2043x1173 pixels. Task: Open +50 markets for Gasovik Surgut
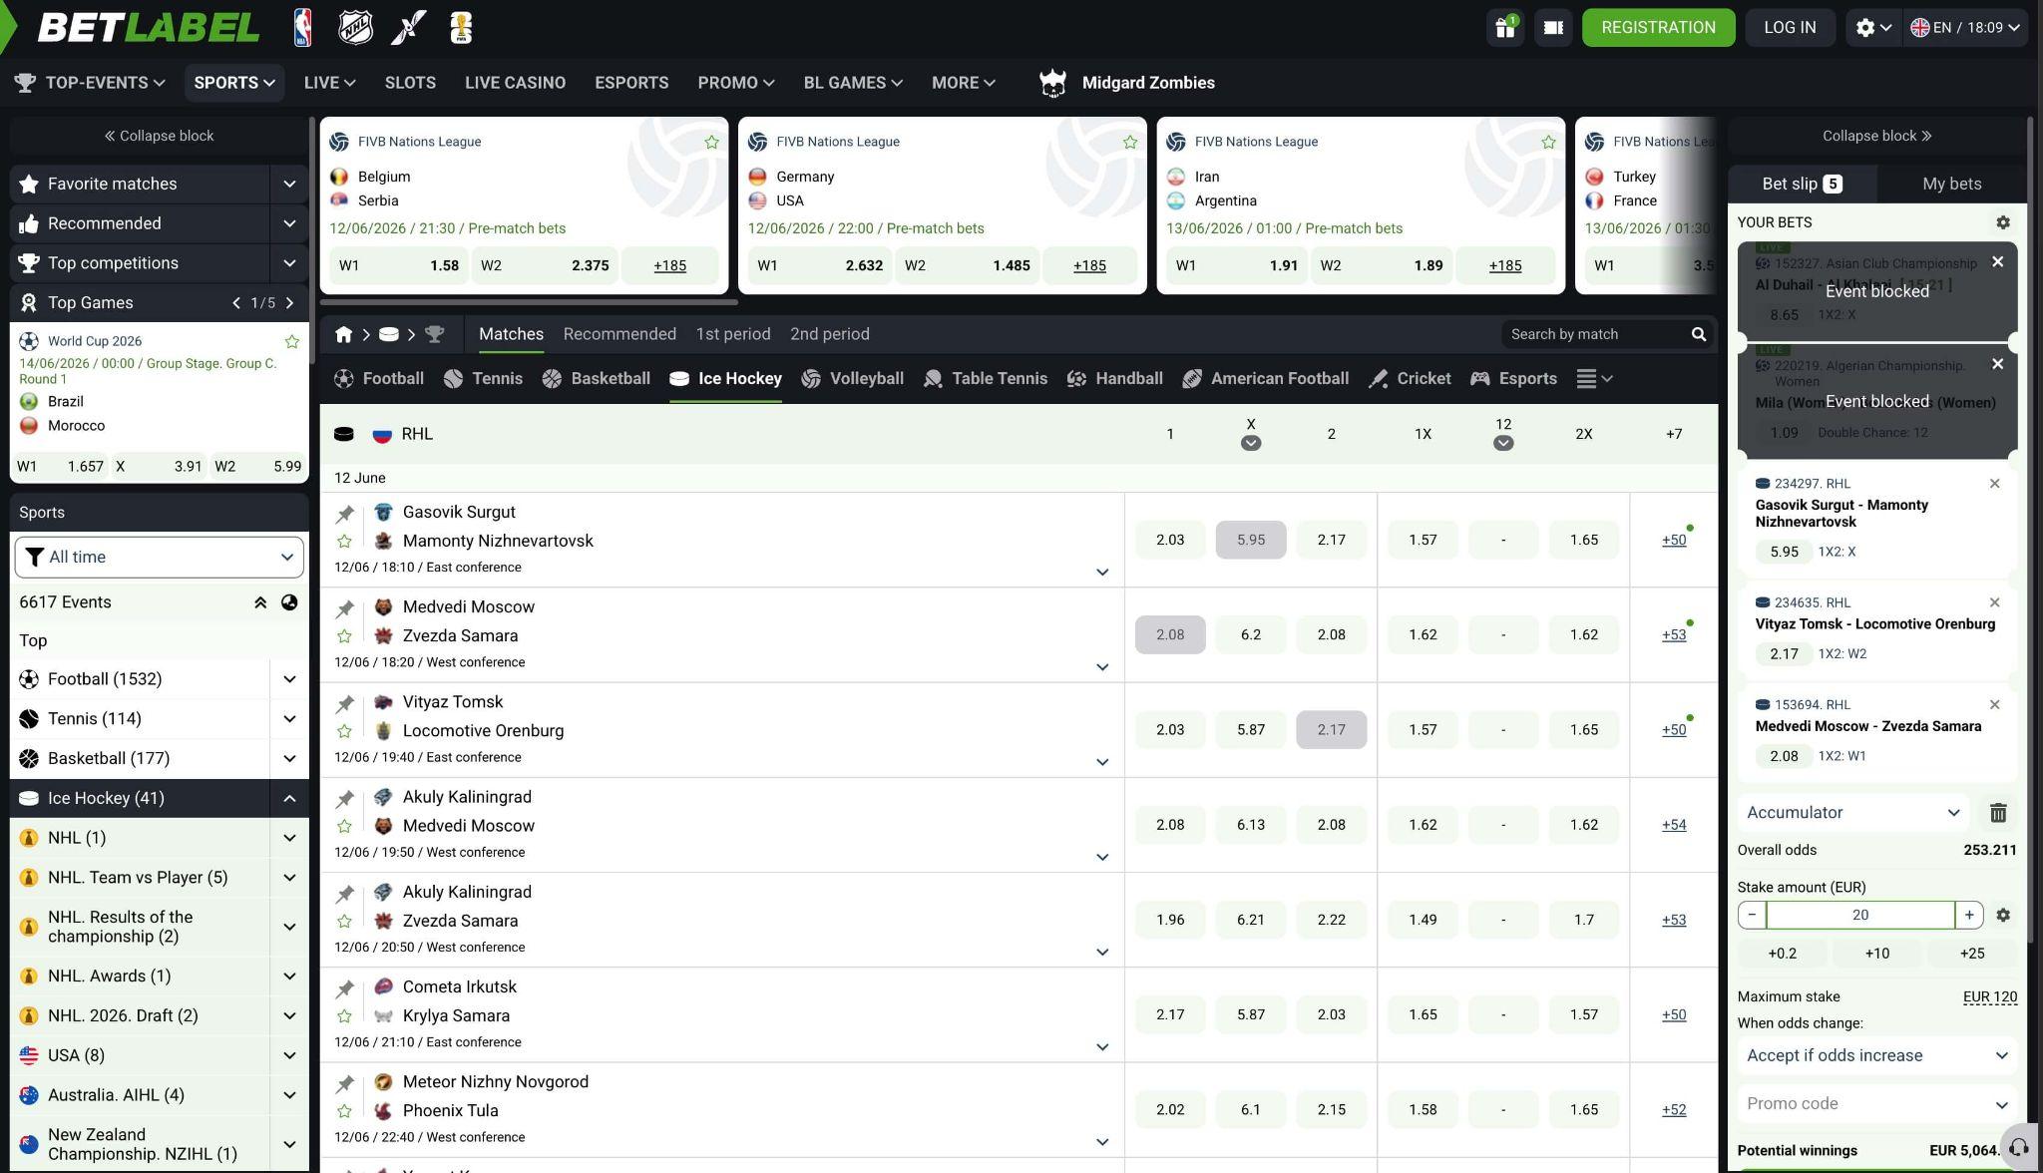tap(1674, 540)
